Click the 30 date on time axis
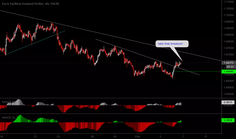The width and height of the screenshot is (236, 139). [x=115, y=136]
